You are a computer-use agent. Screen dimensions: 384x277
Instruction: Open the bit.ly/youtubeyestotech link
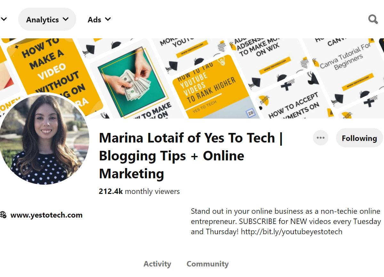pyautogui.click(x=291, y=232)
